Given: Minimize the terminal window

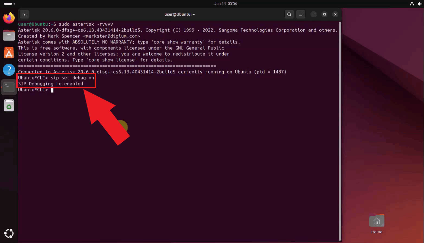Looking at the screenshot, I should (x=314, y=14).
